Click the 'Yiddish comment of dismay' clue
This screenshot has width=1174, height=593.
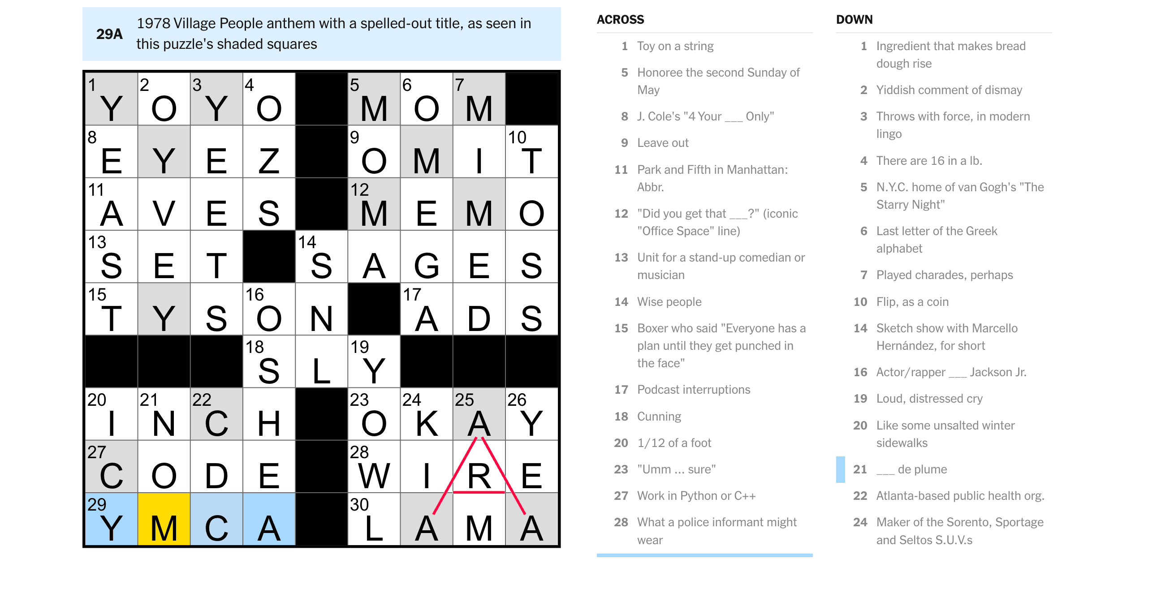[949, 90]
